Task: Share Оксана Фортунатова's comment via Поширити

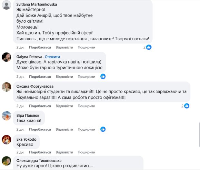Action: coord(86,106)
